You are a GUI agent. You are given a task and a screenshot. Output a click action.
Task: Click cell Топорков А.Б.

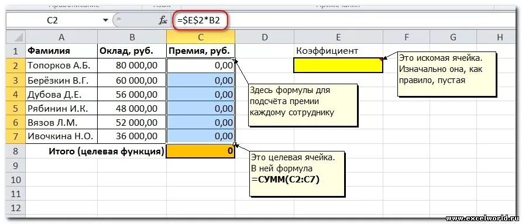61,66
